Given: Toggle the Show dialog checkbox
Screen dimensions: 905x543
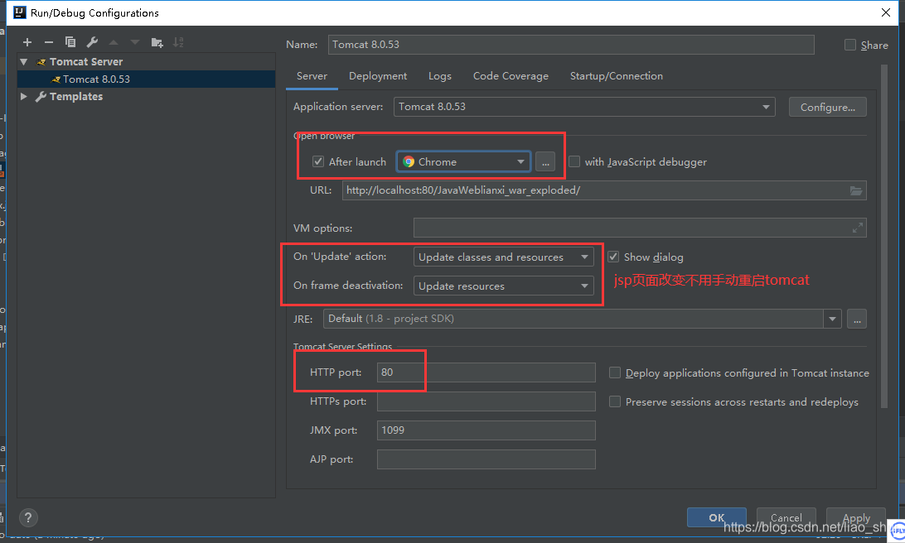Looking at the screenshot, I should pos(613,257).
